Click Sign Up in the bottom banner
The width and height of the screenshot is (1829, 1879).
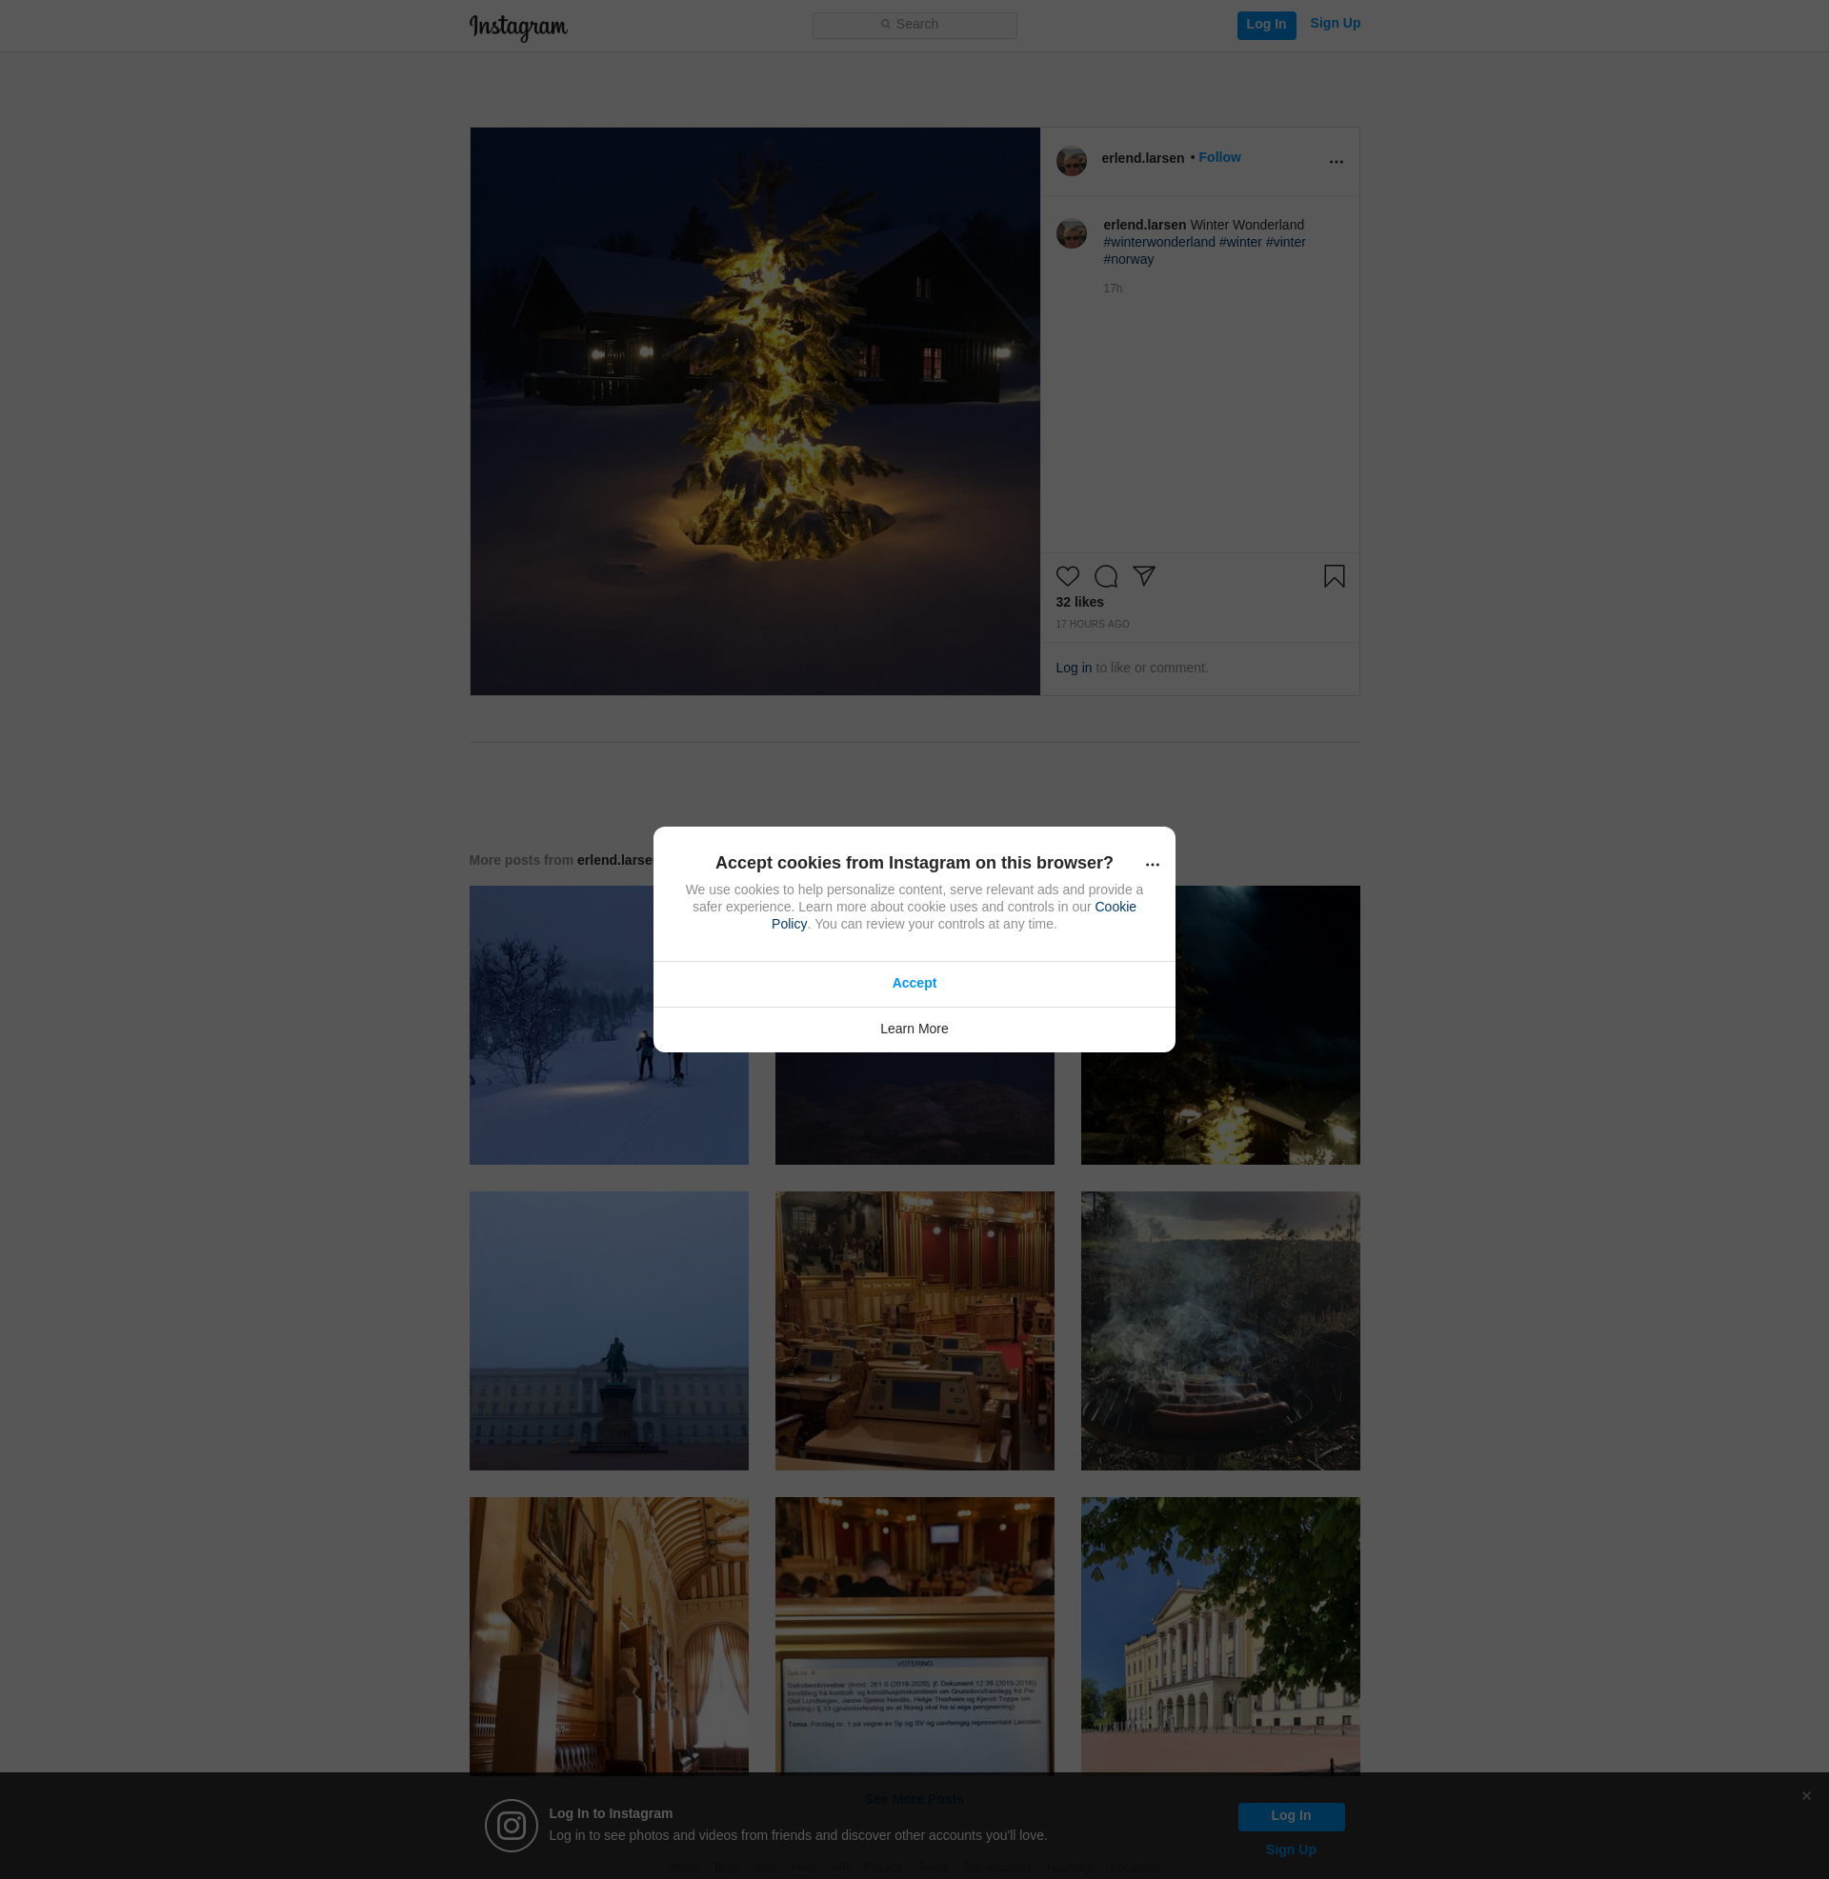(x=1290, y=1849)
